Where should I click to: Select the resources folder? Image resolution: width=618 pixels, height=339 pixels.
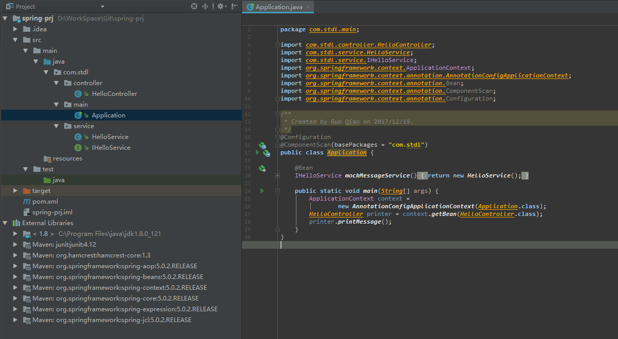click(67, 158)
